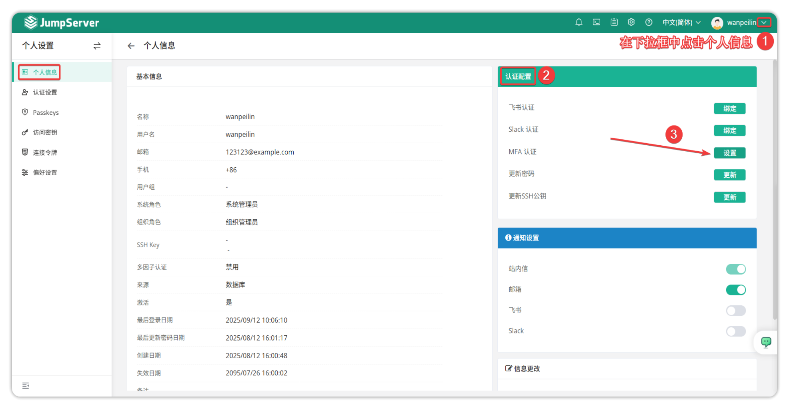Collapse sidebar using bottom menu icon

(x=26, y=385)
